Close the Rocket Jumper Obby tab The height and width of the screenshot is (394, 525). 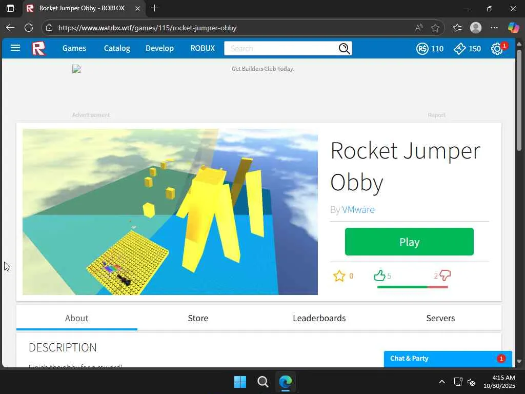pos(137,8)
